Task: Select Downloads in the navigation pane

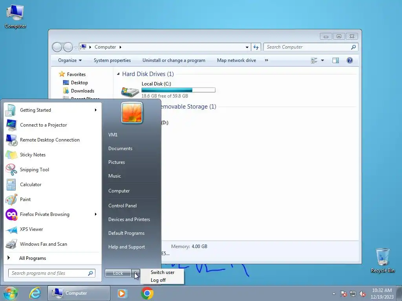Action: click(82, 91)
